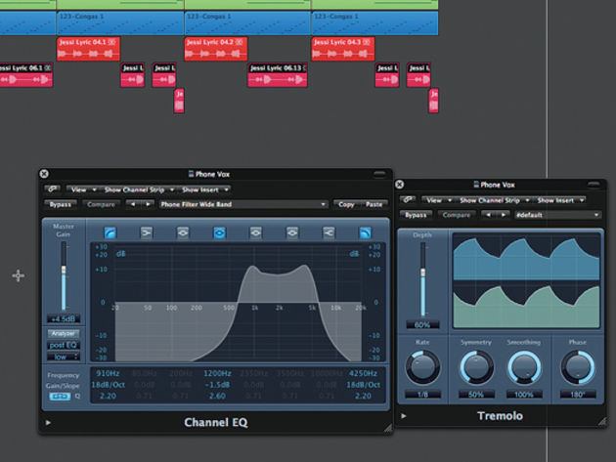Close the Tremolo plug-in window
The image size is (616, 462).
tap(400, 185)
